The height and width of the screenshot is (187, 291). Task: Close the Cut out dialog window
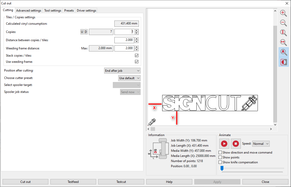point(287,3)
